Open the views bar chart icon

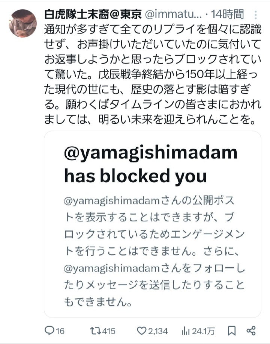[185, 331]
